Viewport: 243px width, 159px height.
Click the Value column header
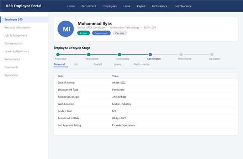click(115, 76)
